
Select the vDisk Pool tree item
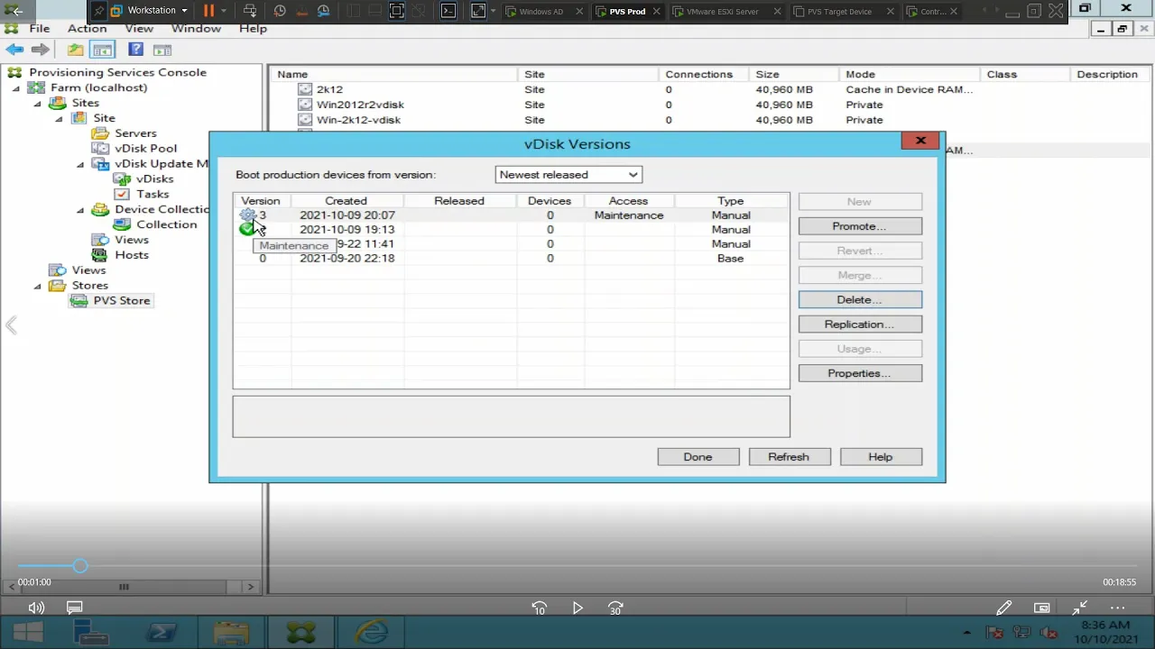coord(145,149)
